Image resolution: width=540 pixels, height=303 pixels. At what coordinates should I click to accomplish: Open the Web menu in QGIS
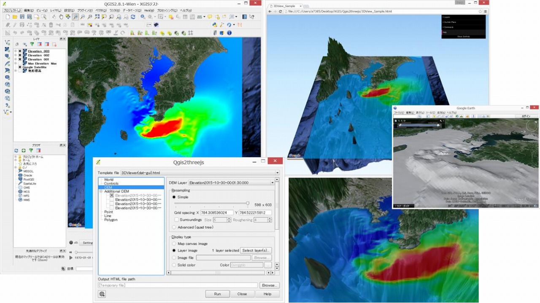(x=149, y=10)
